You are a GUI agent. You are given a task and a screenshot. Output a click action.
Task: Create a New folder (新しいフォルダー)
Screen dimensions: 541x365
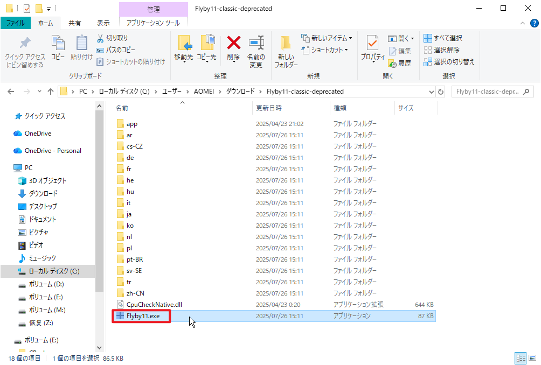286,51
